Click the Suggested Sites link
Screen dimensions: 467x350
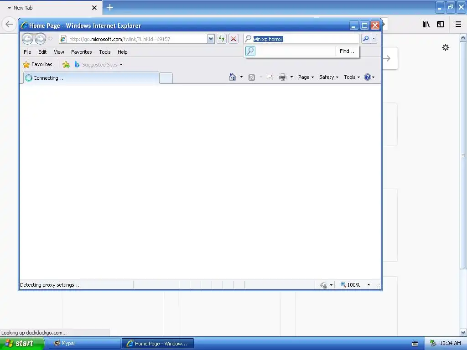coord(100,65)
